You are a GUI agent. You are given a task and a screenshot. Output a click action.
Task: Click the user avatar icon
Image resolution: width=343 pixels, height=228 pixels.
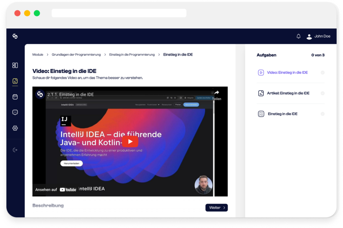click(309, 36)
